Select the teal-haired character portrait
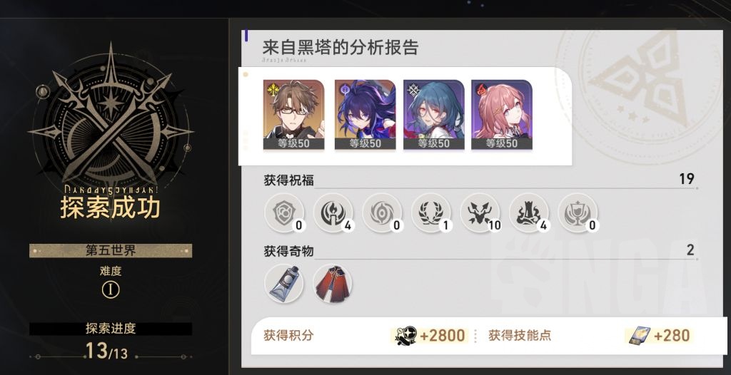Screen dimensions: 731x375 click(433, 115)
